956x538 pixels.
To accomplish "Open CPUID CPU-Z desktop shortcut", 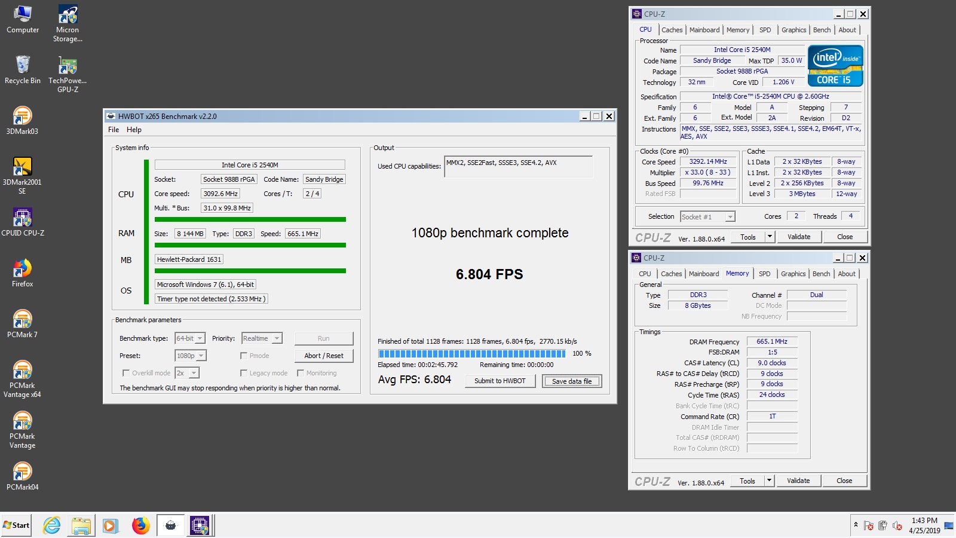I will 23,222.
